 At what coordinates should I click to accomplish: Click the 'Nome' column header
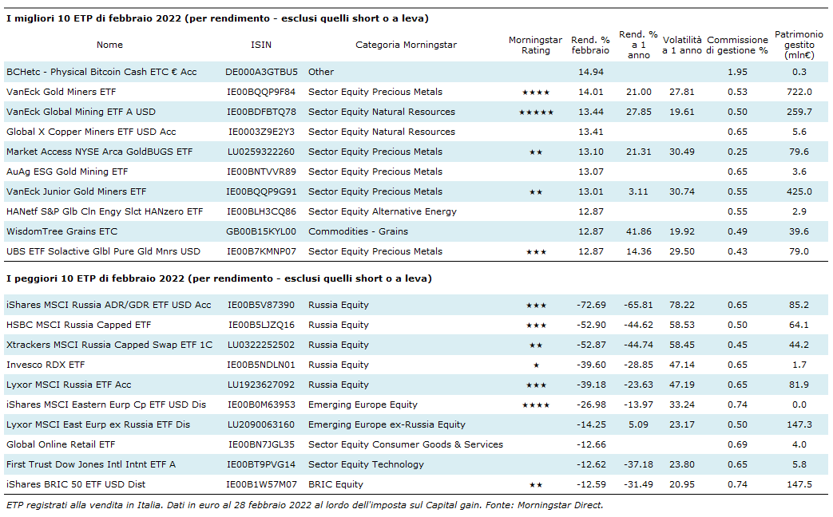pyautogui.click(x=110, y=45)
